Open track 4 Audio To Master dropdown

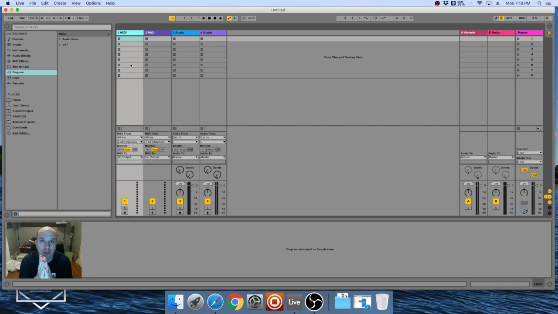click(213, 157)
